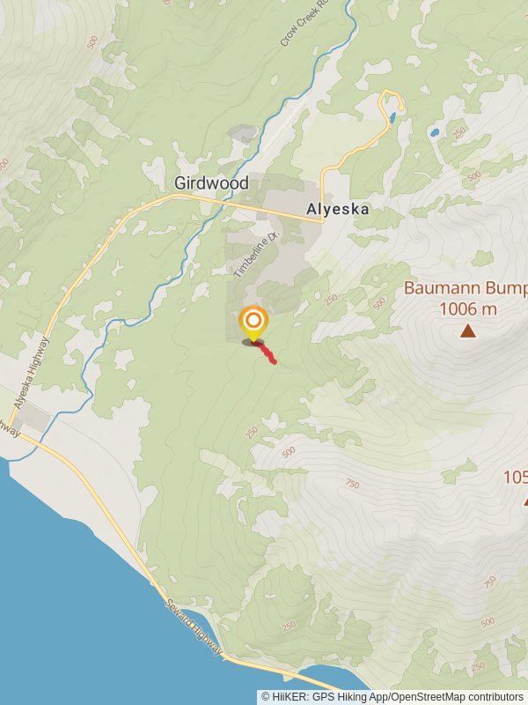Click the partially visible peak triangle at the right edge

(525, 501)
